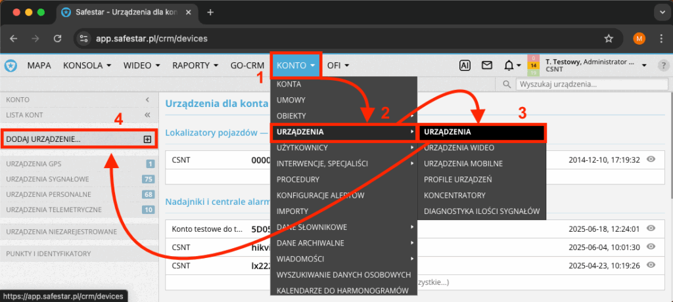This screenshot has width=673, height=302.
Task: Open the AI assistant icon
Action: pos(465,66)
